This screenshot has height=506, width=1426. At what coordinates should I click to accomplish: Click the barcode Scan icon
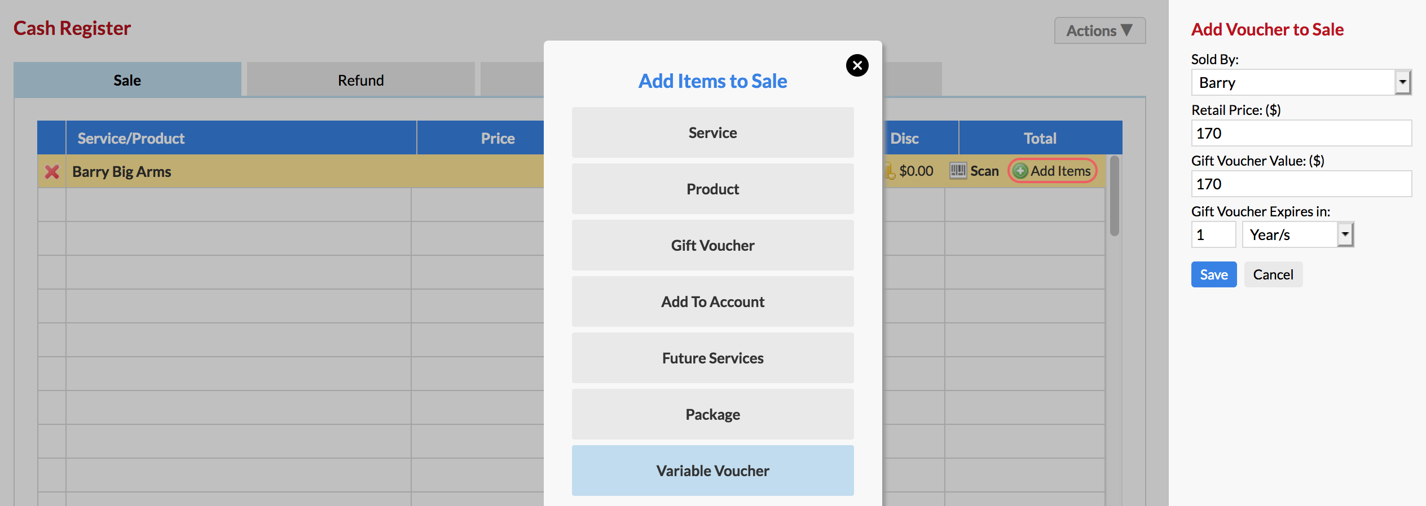(958, 170)
